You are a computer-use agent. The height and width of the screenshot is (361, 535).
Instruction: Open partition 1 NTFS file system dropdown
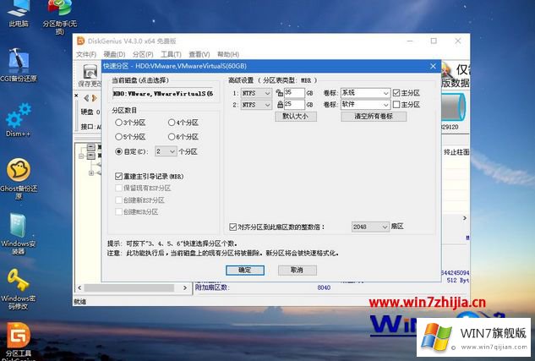coord(256,93)
